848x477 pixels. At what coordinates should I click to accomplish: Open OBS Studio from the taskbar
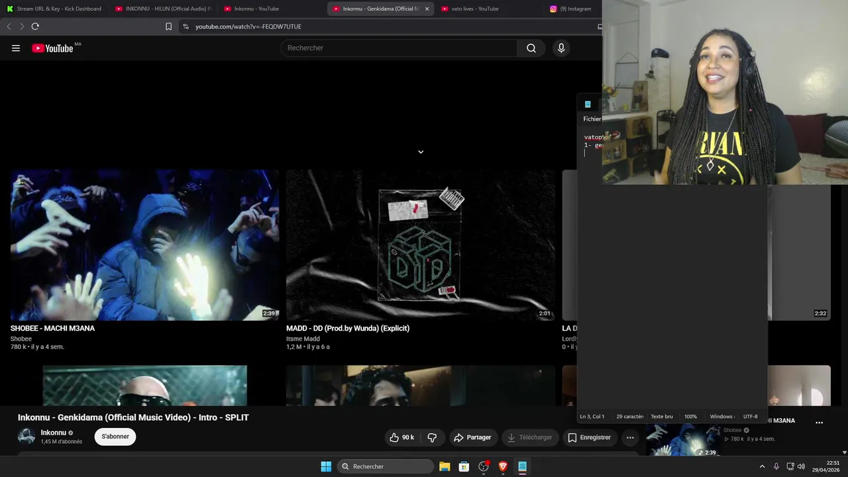(484, 466)
